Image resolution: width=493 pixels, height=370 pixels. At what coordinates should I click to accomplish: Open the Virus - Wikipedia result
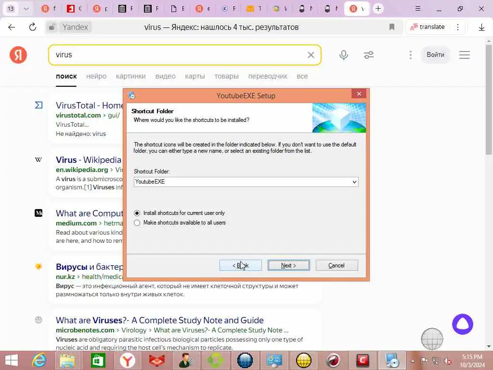click(x=89, y=160)
